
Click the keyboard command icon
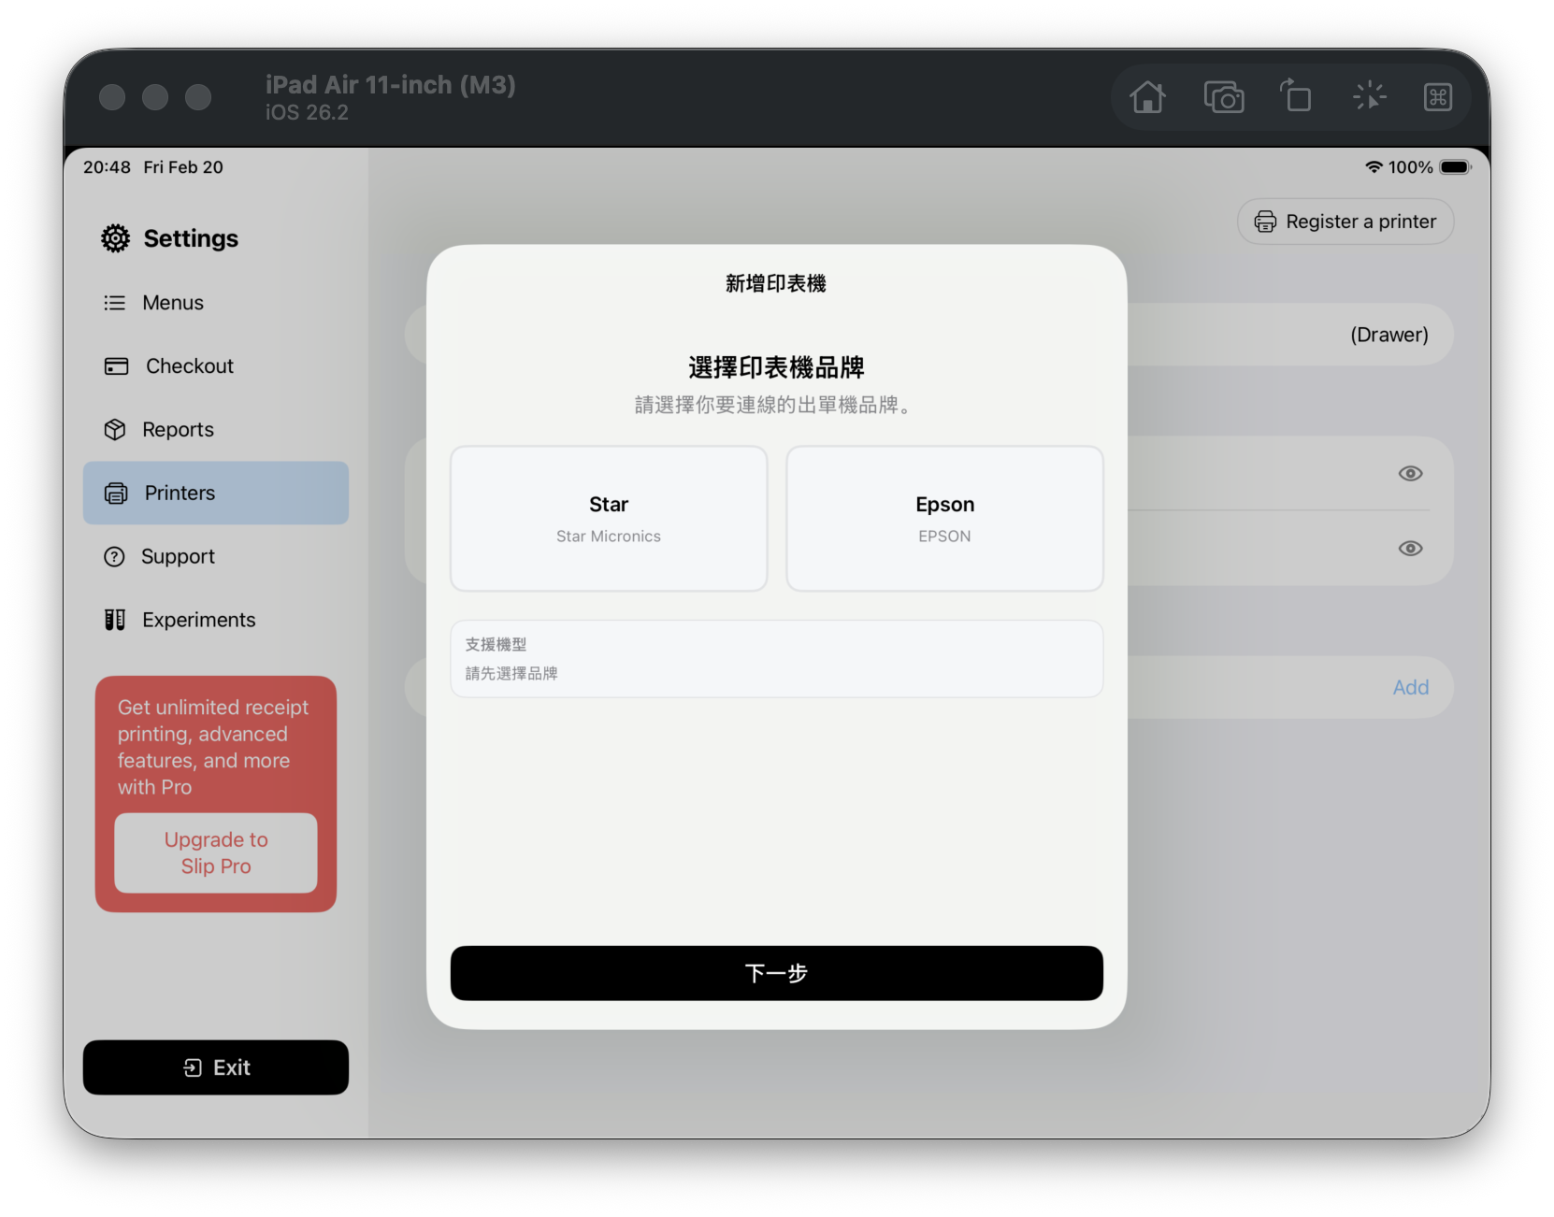coord(1437,97)
